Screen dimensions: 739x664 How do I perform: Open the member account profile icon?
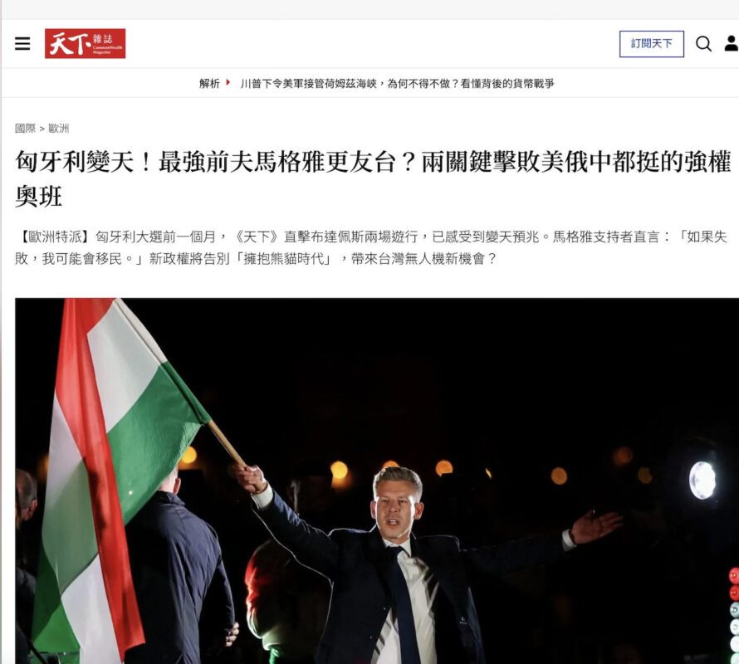coord(732,43)
